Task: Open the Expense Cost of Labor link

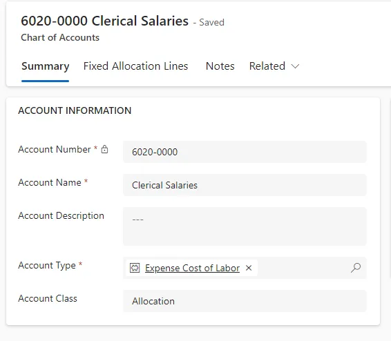Action: pos(192,268)
